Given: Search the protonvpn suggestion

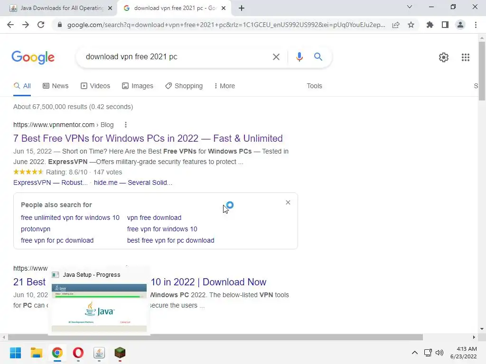Looking at the screenshot, I should (x=36, y=229).
